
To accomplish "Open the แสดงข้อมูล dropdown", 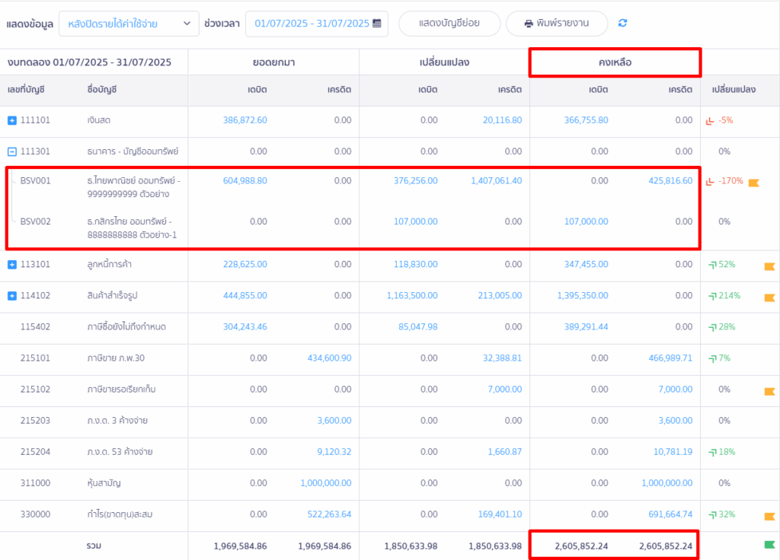I will 128,24.
